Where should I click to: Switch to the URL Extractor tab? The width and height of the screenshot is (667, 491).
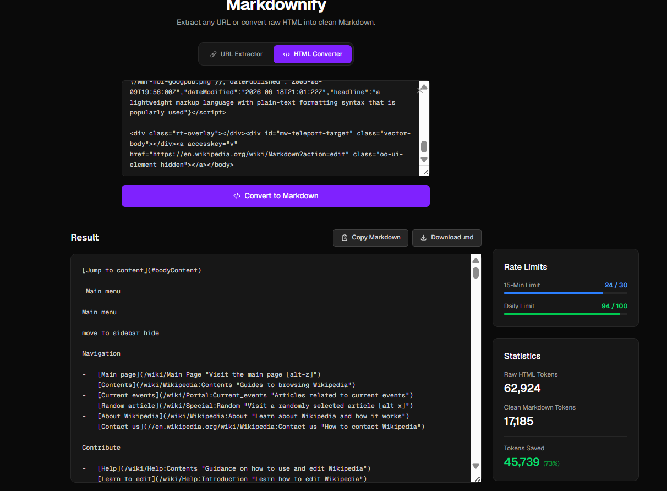pos(237,54)
